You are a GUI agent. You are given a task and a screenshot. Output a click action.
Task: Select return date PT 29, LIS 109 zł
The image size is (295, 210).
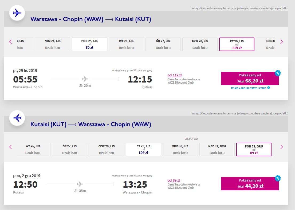[143, 149]
